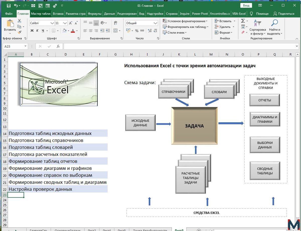The height and width of the screenshot is (231, 301).
Task: Apply the red font color (A)
Action: click(73, 31)
